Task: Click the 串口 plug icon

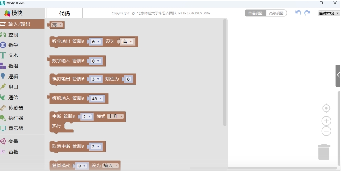Action: click(3, 87)
